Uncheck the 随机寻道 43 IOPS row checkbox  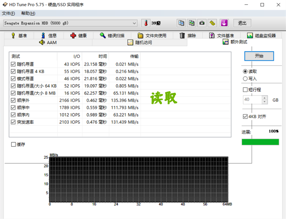point(13,64)
